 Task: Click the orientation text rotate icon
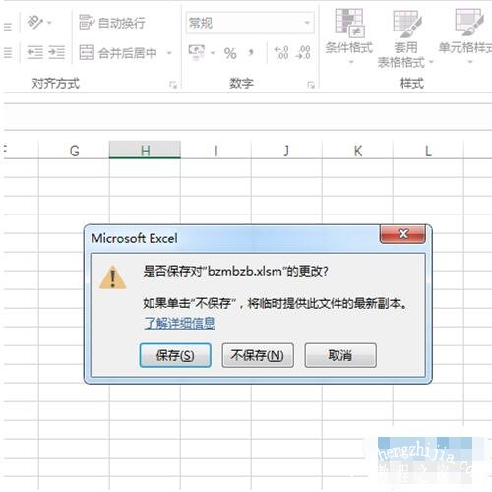tap(34, 23)
